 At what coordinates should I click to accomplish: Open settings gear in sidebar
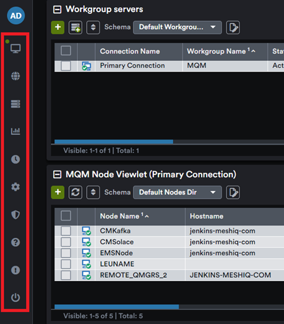click(x=15, y=187)
